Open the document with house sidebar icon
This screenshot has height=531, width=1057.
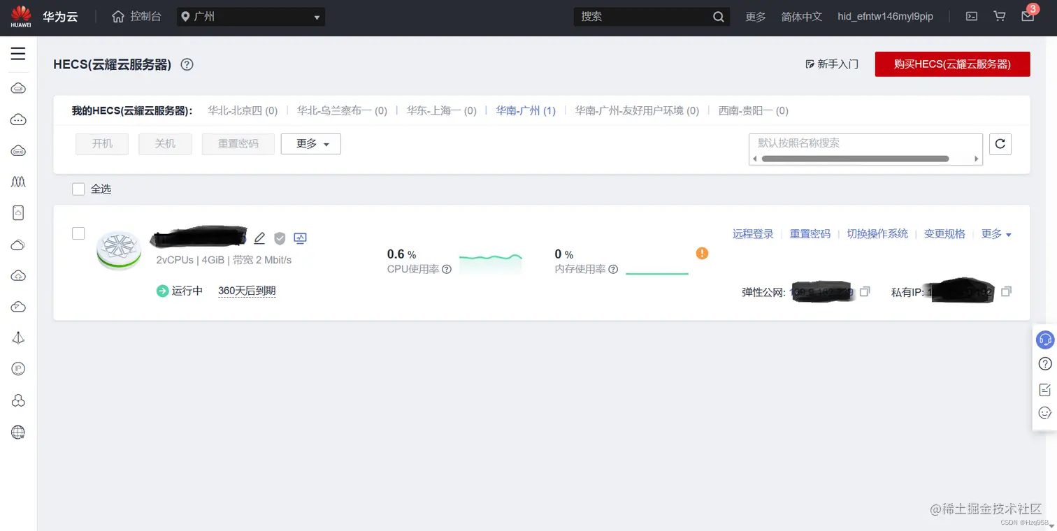(x=18, y=213)
